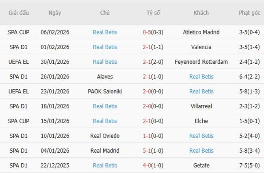Screen dimensions: 264x173
Task: Click PAOK Saloniki team name
Action: [105, 91]
